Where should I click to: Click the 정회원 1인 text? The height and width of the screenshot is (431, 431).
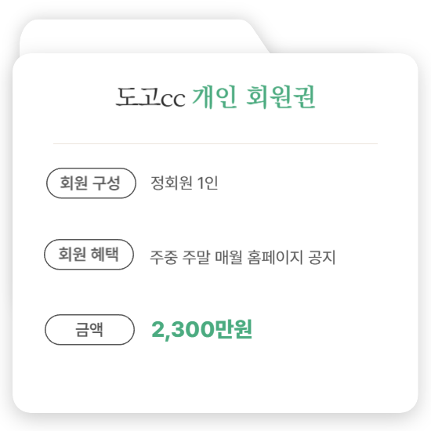click(184, 183)
